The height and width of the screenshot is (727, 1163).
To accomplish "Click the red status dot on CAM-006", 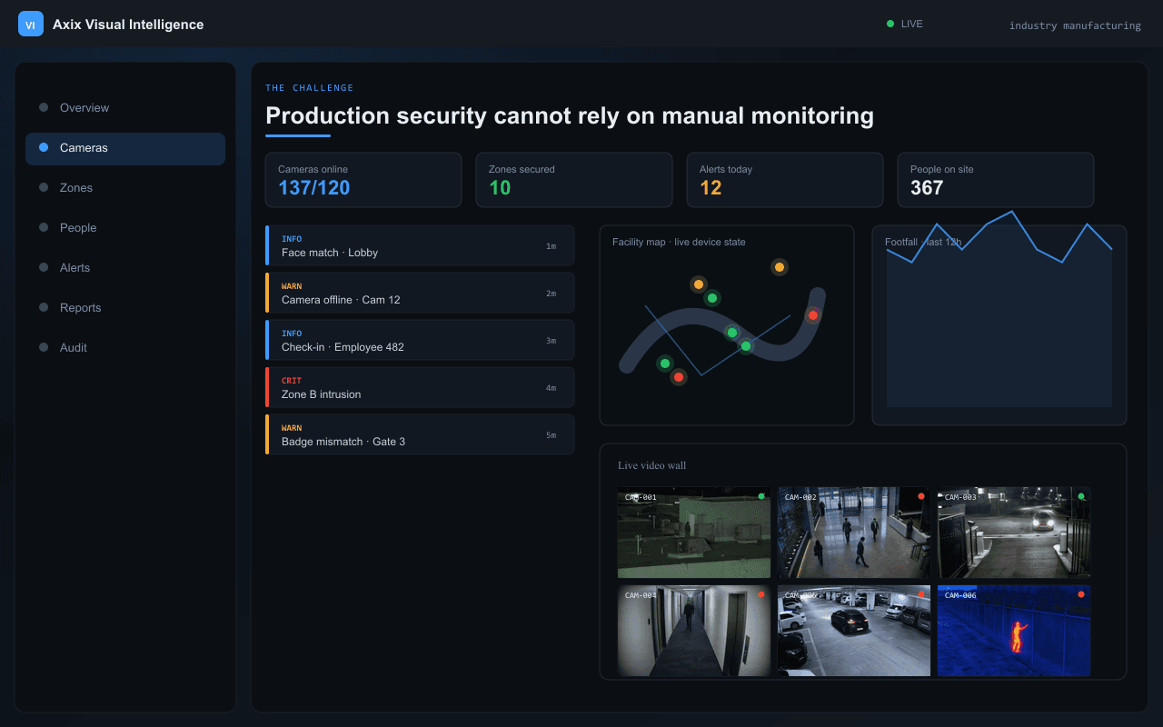I will click(1081, 594).
